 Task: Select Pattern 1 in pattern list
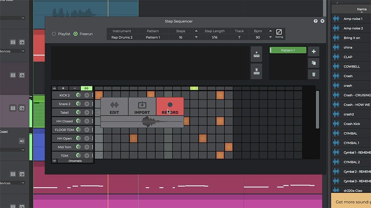pyautogui.click(x=288, y=50)
